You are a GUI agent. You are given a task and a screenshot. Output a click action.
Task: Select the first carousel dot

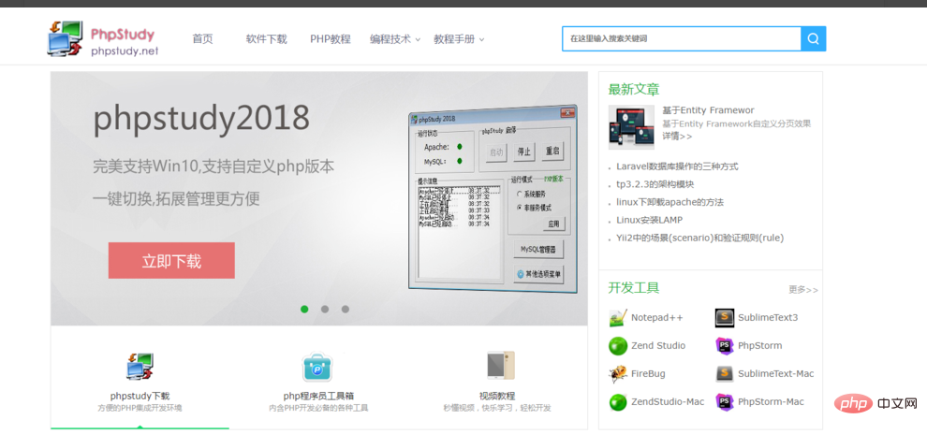coord(304,309)
